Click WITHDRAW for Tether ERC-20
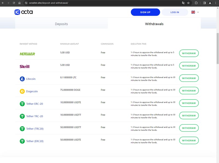Image resolution: width=219 pixels, height=163 pixels. [x=189, y=103]
